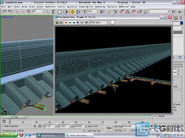Click Edit Named Selection Sets icon
This screenshot has width=185, height=138.
click(x=146, y=12)
